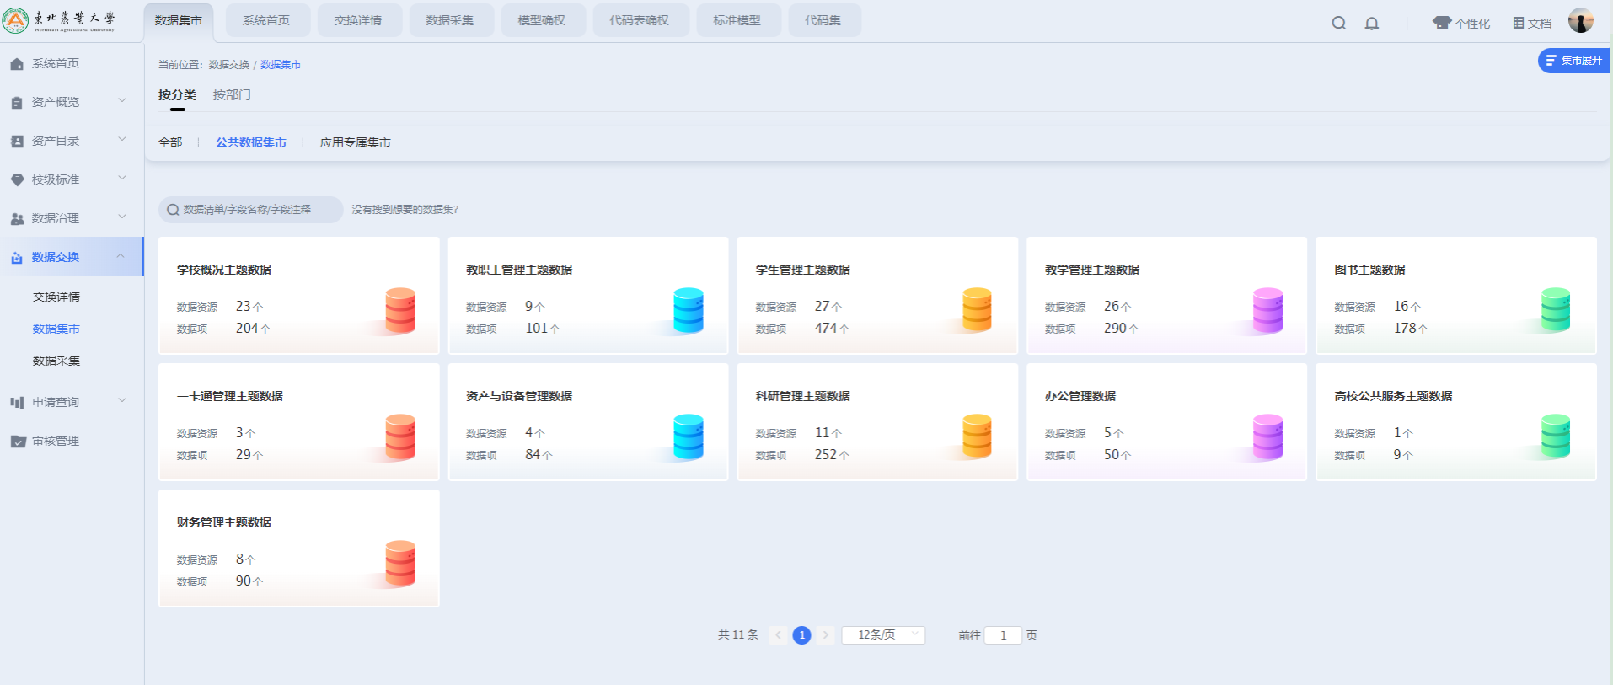Click the purple database icon on 教学管理主题数据
1613x685 pixels.
[x=1267, y=310]
